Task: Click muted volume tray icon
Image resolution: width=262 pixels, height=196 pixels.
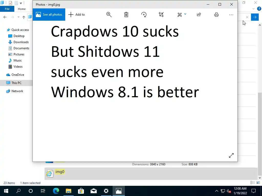Action: pos(229,191)
